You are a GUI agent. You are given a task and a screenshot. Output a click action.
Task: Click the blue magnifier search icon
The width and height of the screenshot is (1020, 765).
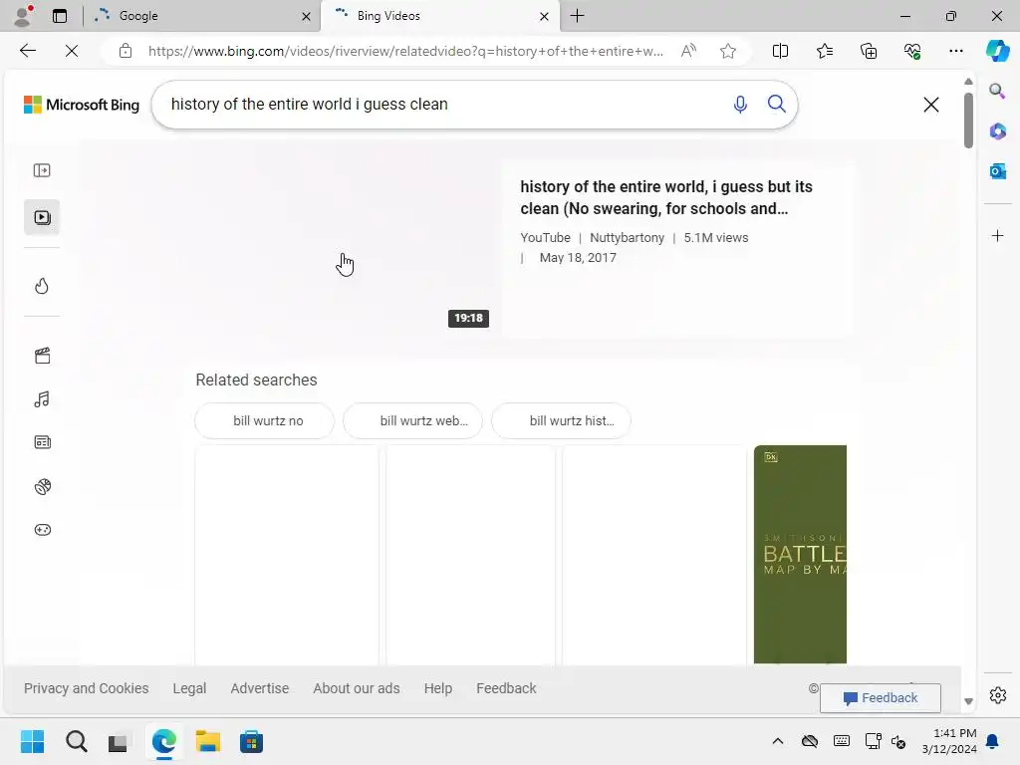tap(776, 104)
